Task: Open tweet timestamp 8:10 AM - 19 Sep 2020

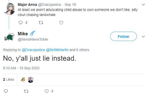Action: pyautogui.click(x=21, y=68)
